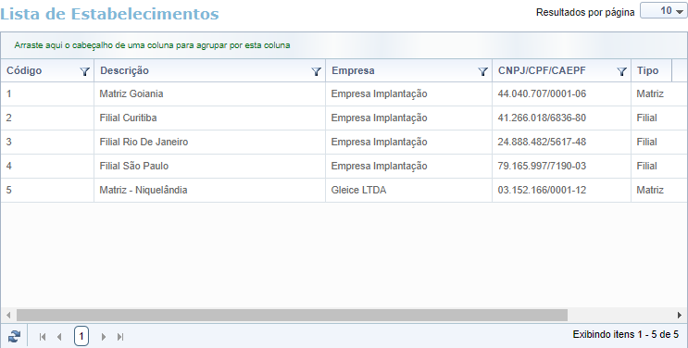
Task: Sort by the Tipo column header
Action: (647, 70)
